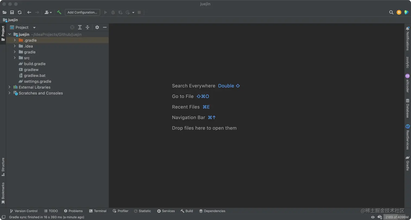Expand External Libraries node
411x220 pixels.
(x=10, y=87)
